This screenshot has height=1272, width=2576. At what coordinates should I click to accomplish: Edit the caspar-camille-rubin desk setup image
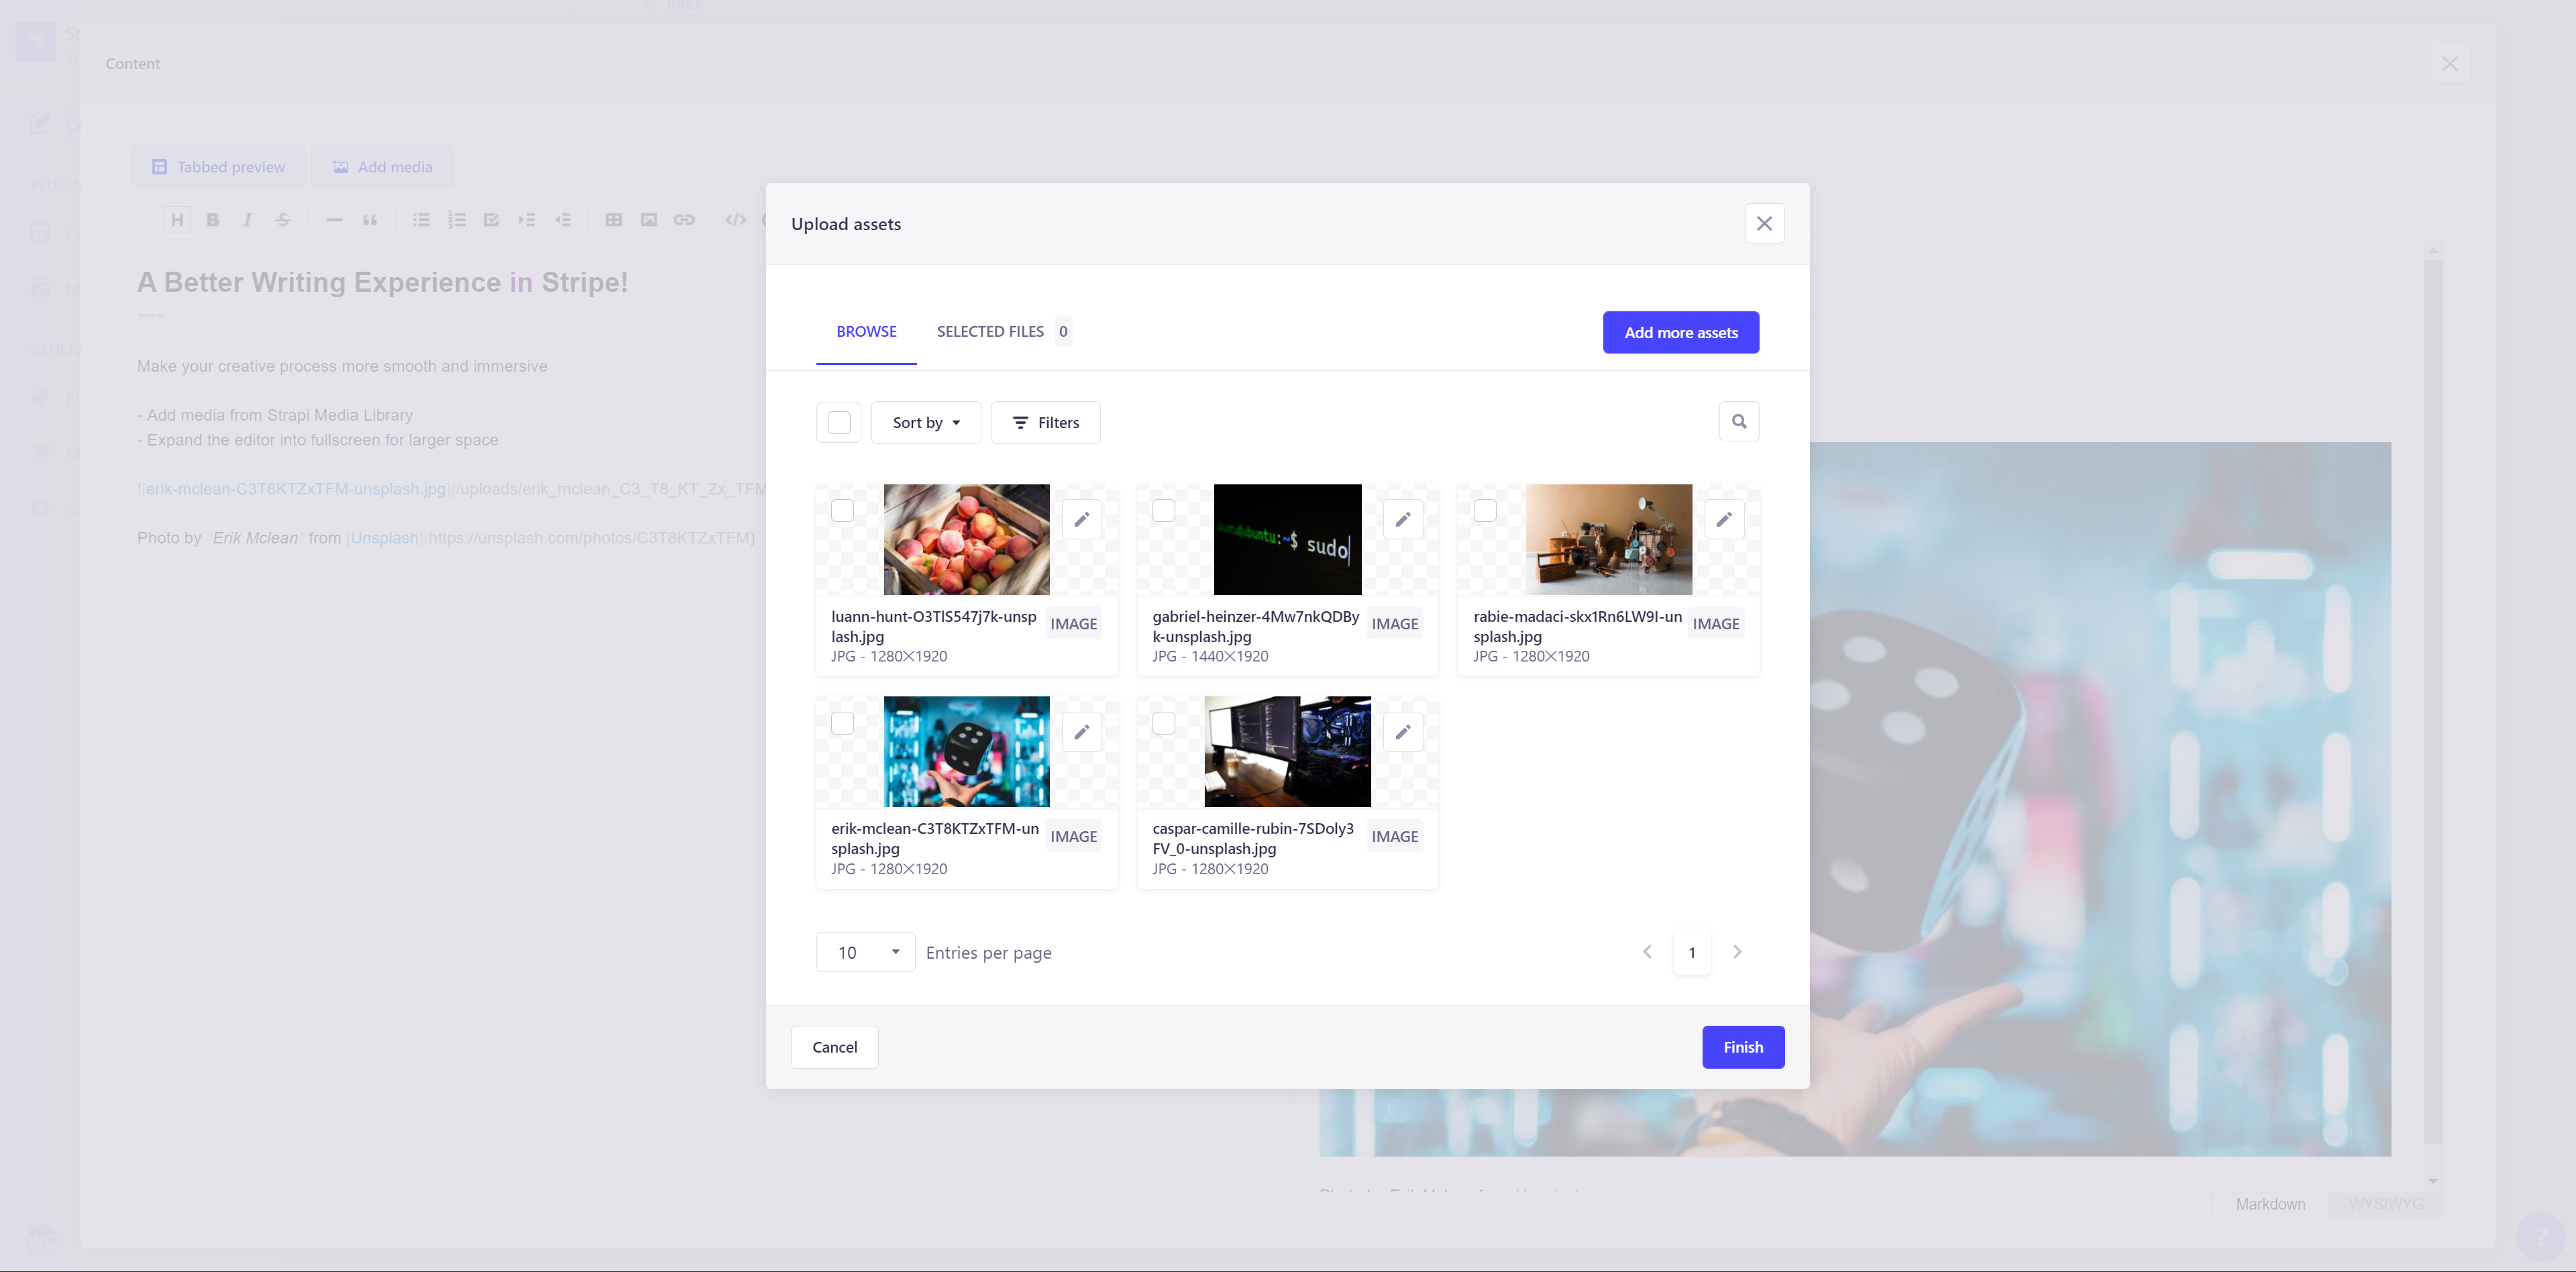click(x=1402, y=732)
